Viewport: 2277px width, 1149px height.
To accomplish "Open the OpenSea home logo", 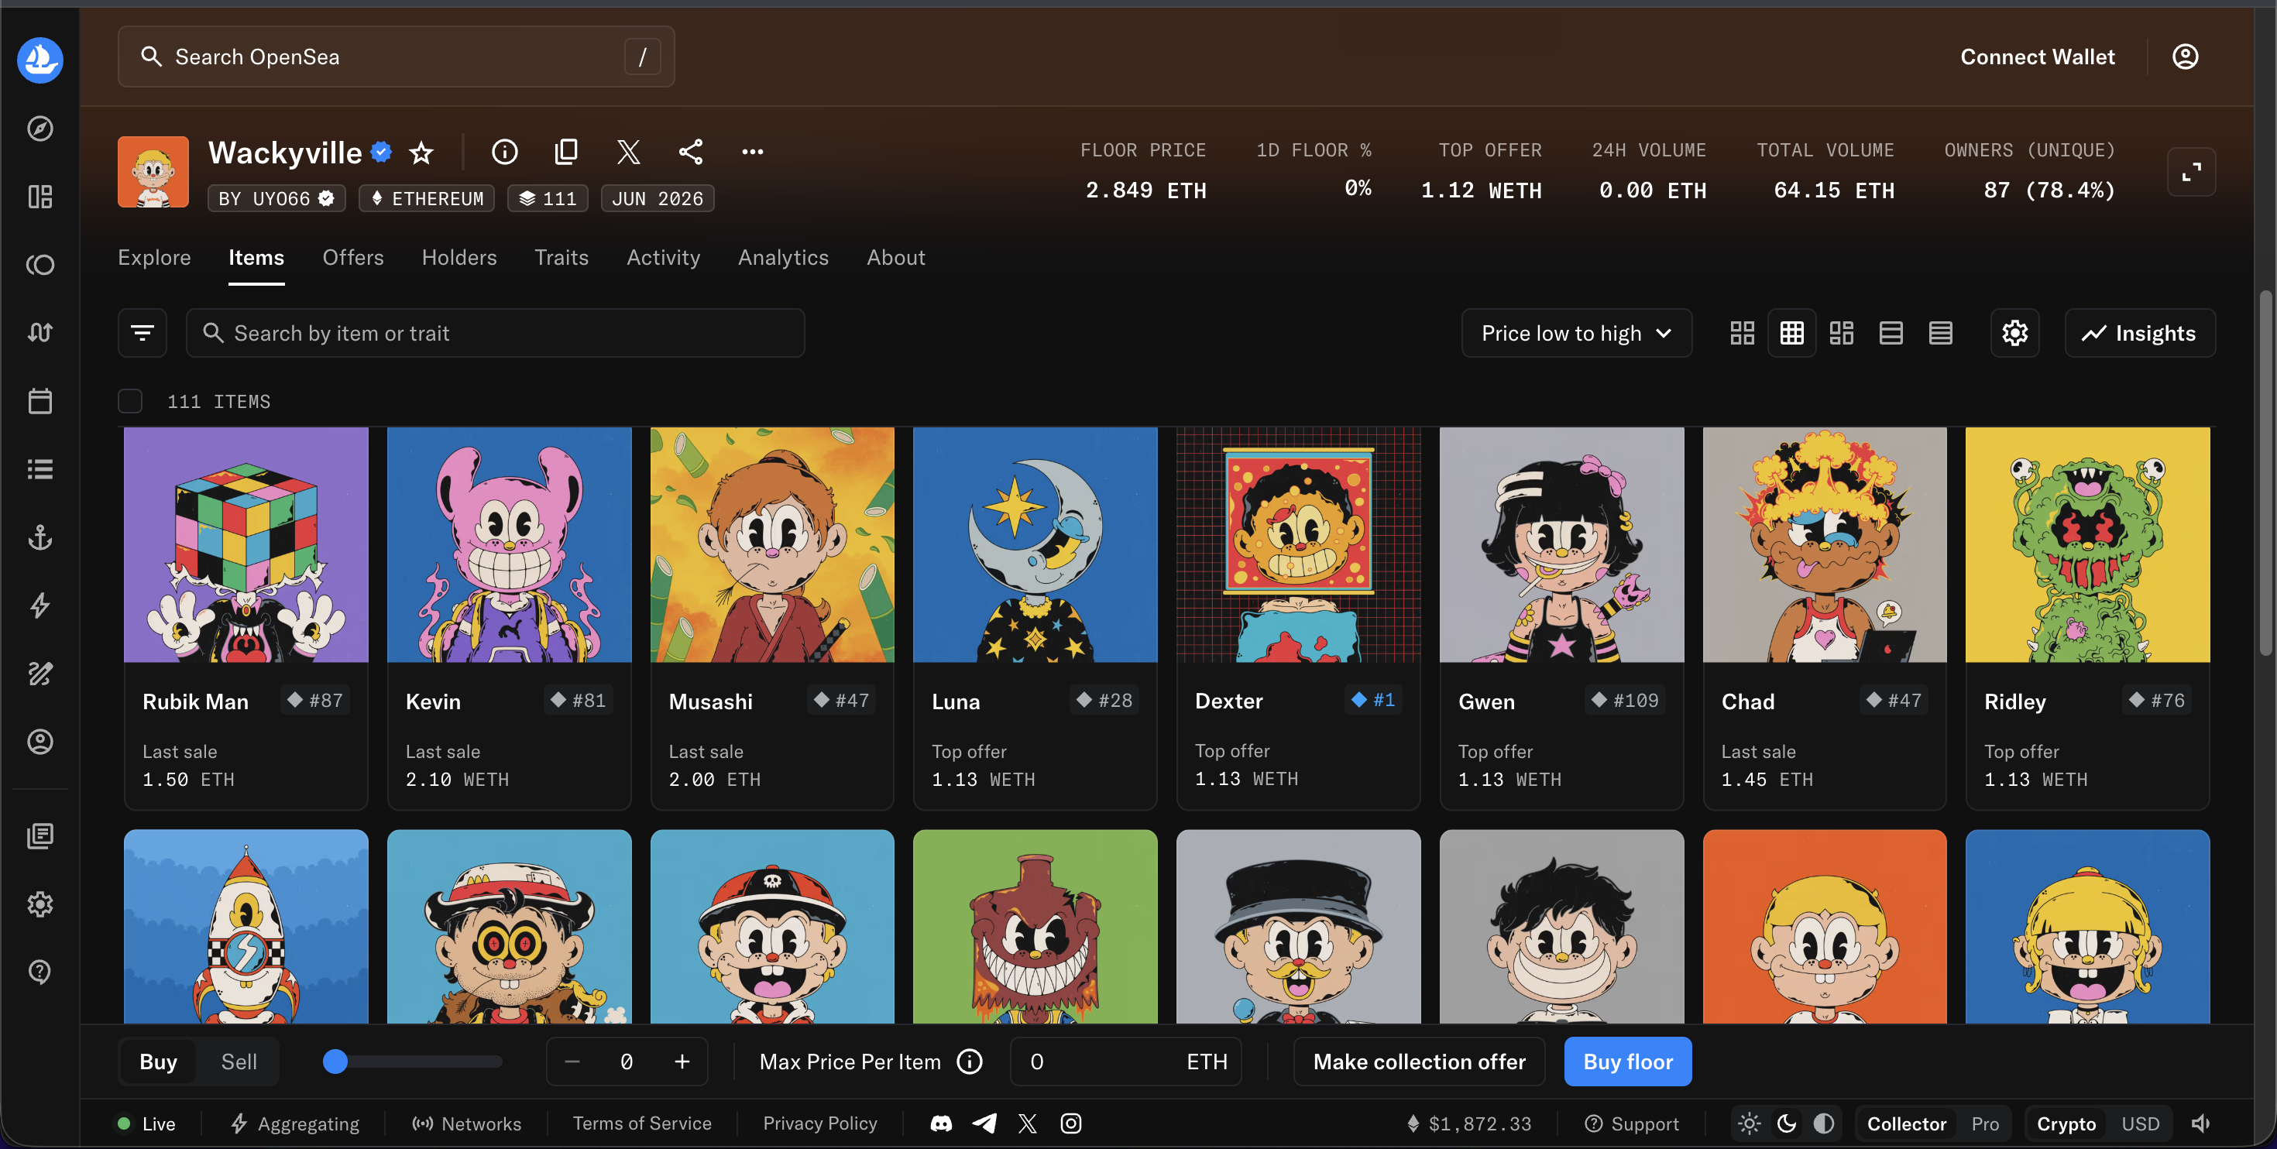I will click(x=39, y=59).
